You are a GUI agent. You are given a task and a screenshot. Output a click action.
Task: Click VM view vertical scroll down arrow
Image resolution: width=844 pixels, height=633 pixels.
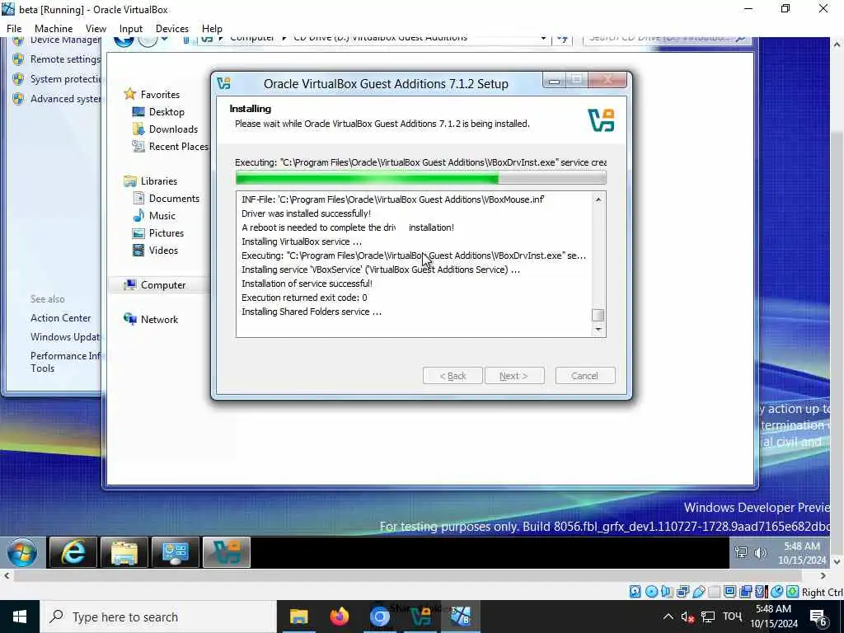pos(837,561)
